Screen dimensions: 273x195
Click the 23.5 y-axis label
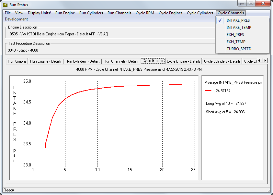pyautogui.click(x=27, y=144)
